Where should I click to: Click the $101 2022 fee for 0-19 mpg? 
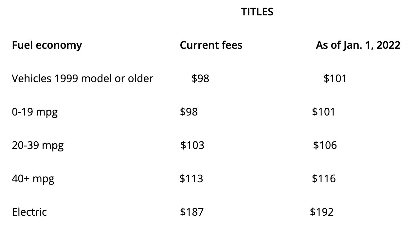[x=323, y=112]
